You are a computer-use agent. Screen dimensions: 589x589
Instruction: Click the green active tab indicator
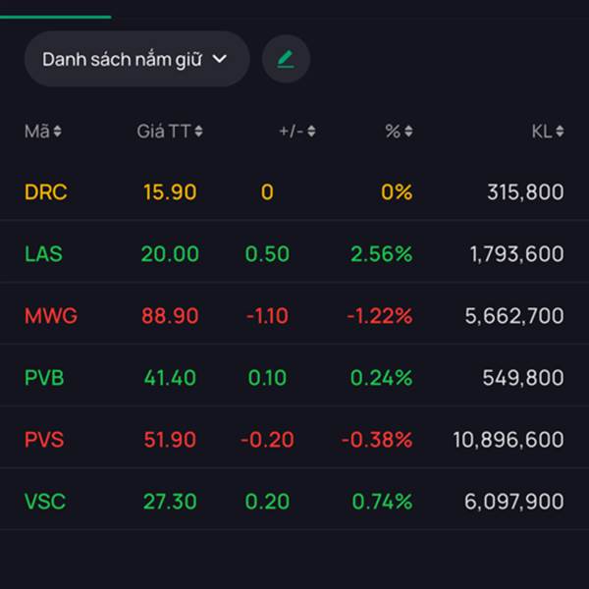(55, 17)
